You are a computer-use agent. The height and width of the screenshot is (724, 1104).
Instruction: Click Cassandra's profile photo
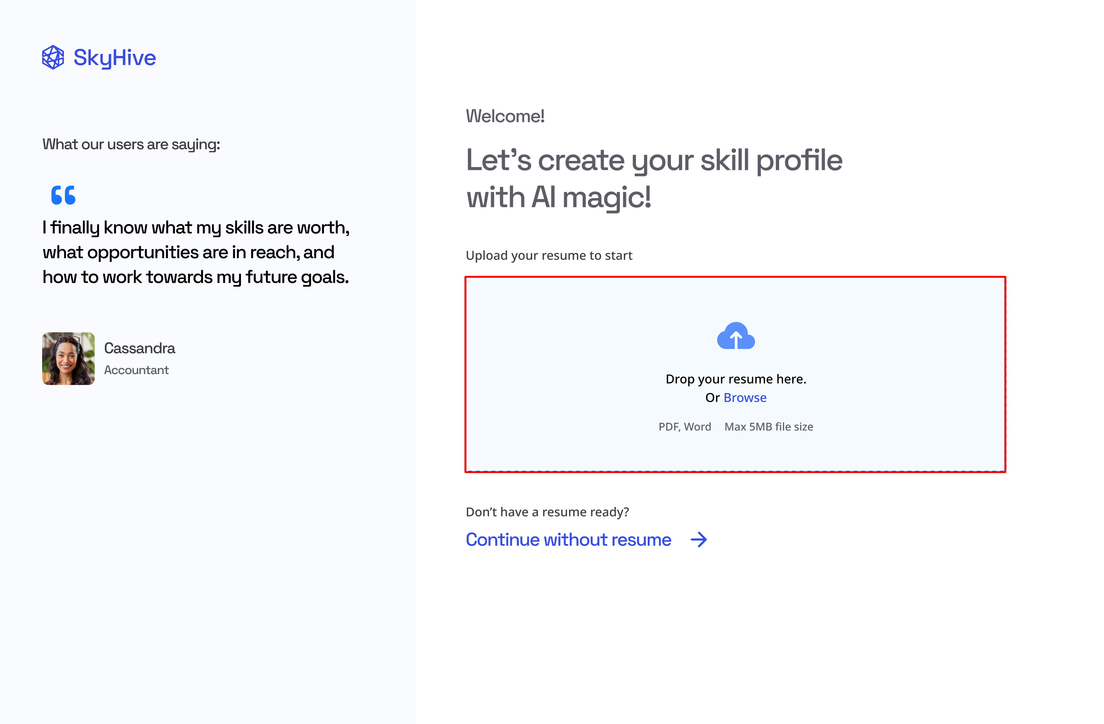(x=68, y=359)
